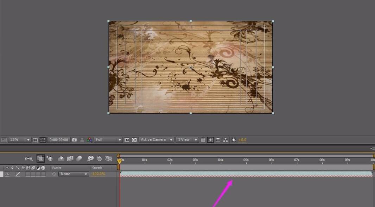Click the reset exposure icon

point(234,140)
